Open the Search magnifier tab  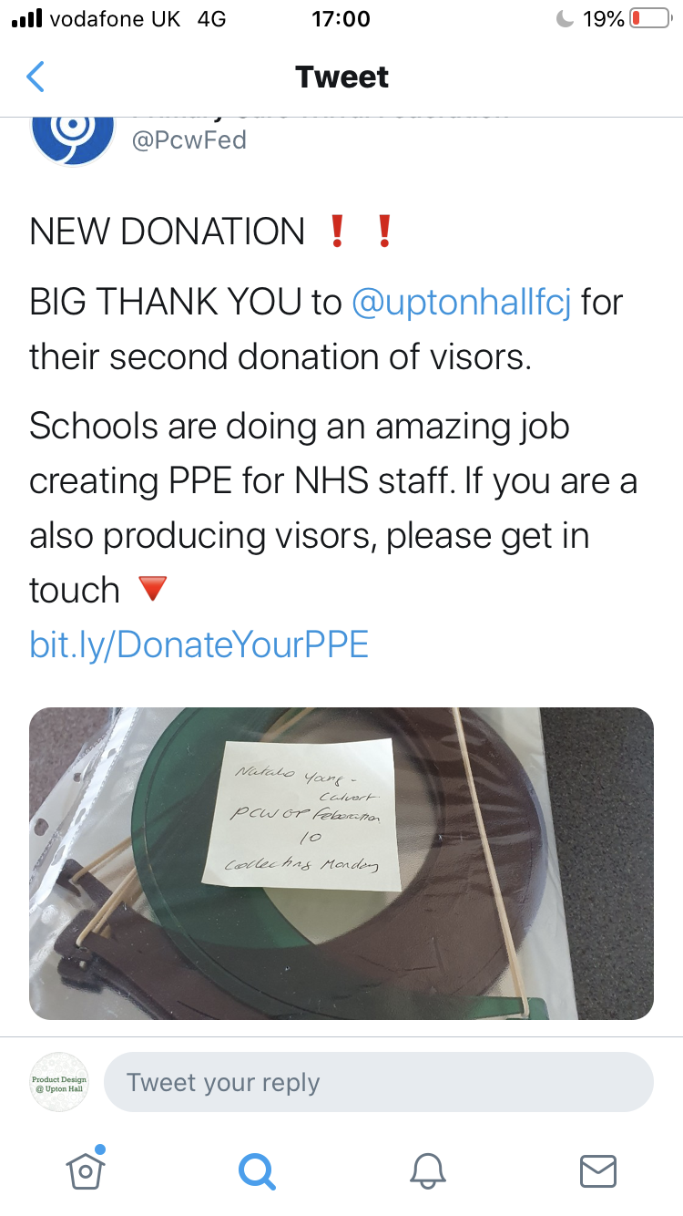[256, 1170]
